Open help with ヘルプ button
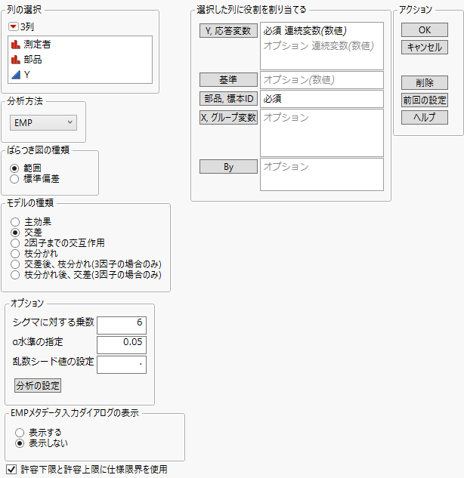 point(425,117)
